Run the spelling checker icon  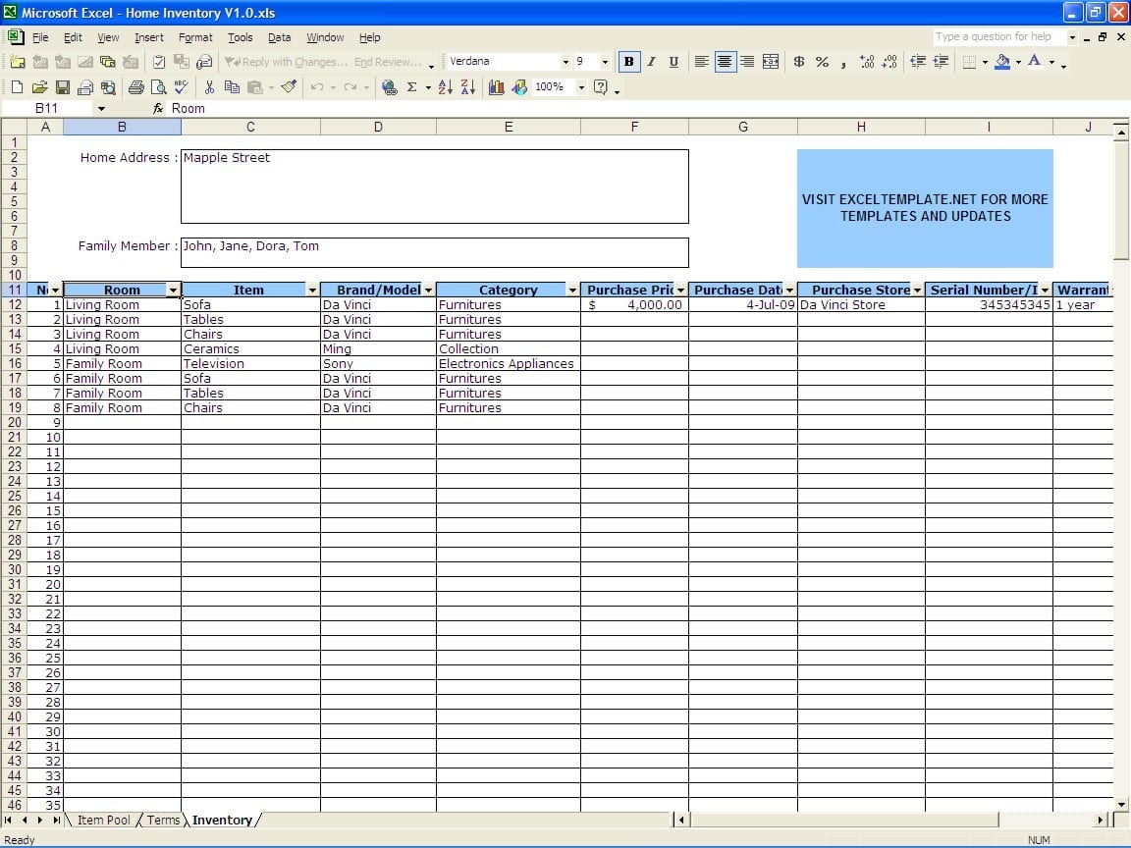pos(180,87)
